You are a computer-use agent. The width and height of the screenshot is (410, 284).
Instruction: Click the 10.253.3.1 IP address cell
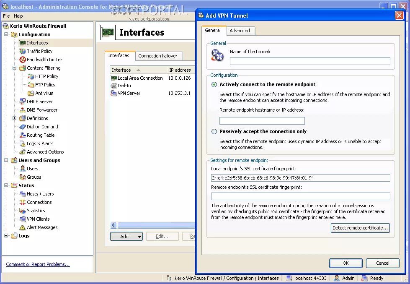179,93
